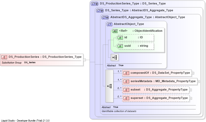Screen dimensions: 206x122
Task: Select DS_ProductionSeries_Type : DS_Series_Type header text
Action: tap(133, 3)
